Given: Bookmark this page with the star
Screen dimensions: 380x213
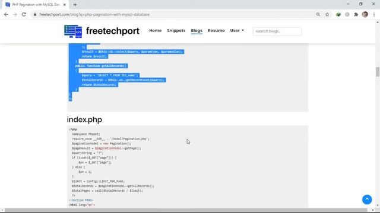Looking at the screenshot, I should pos(327,14).
